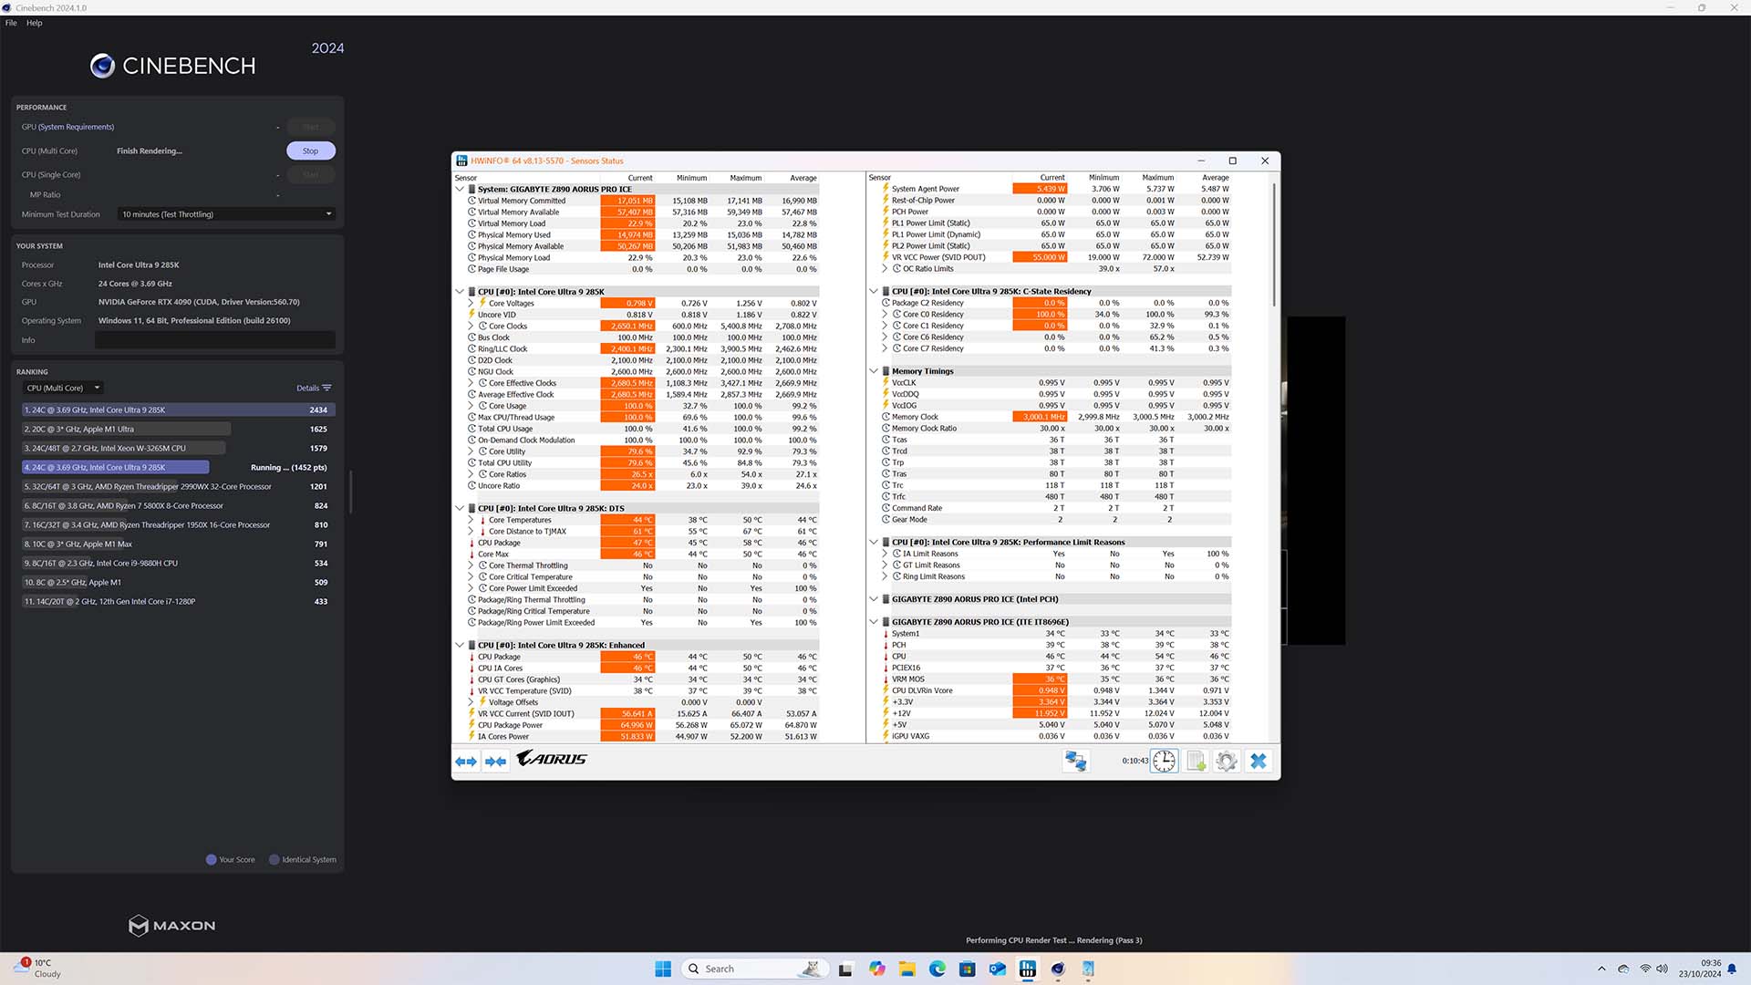Expand Core Clocks row
This screenshot has width=1751, height=985.
[471, 326]
